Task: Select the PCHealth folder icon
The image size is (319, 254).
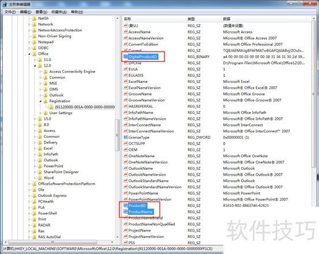Action: [x=34, y=202]
